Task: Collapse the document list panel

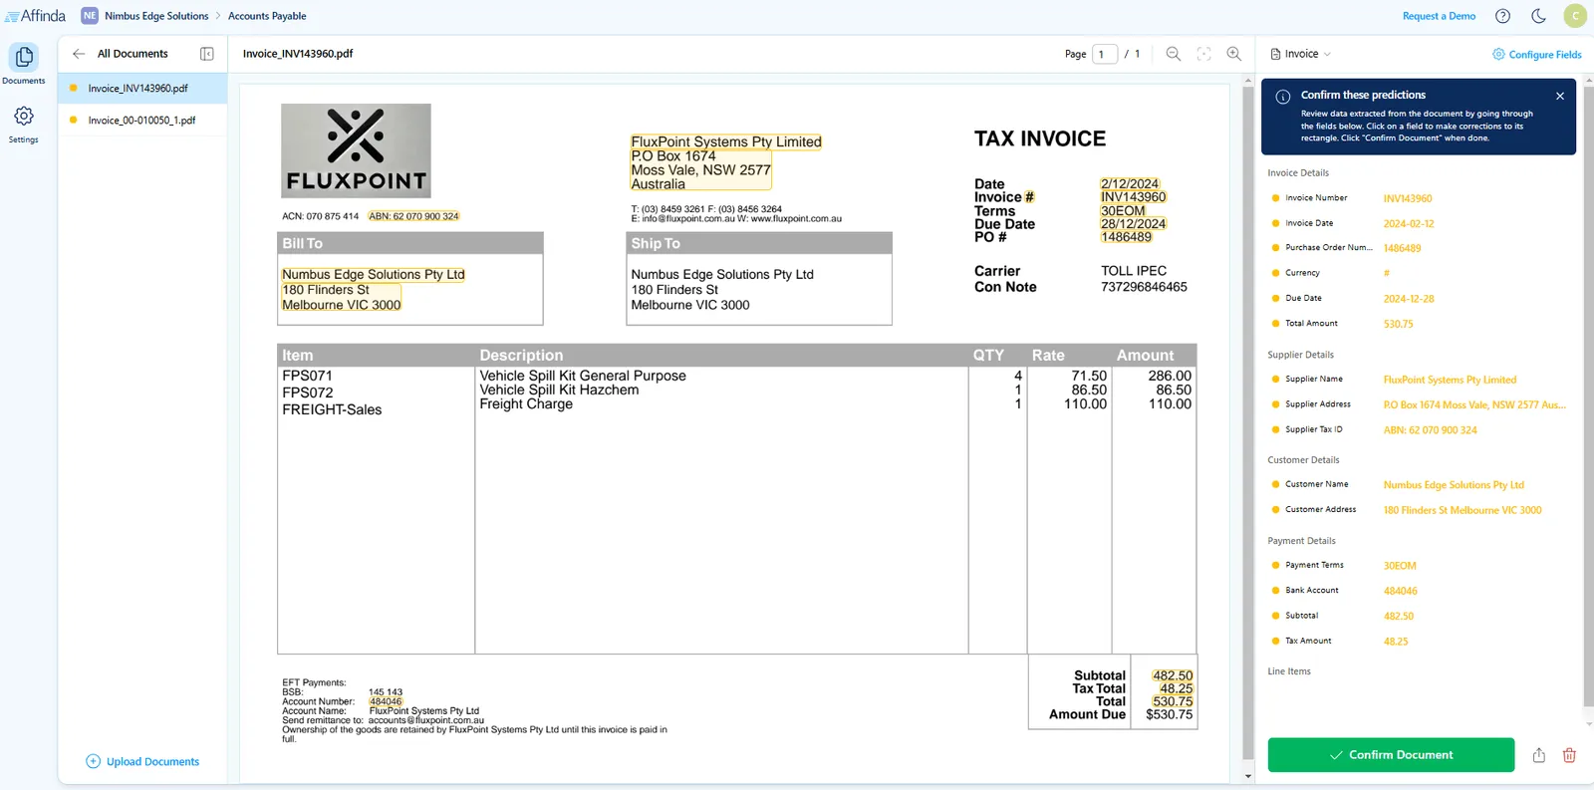Action: point(207,54)
